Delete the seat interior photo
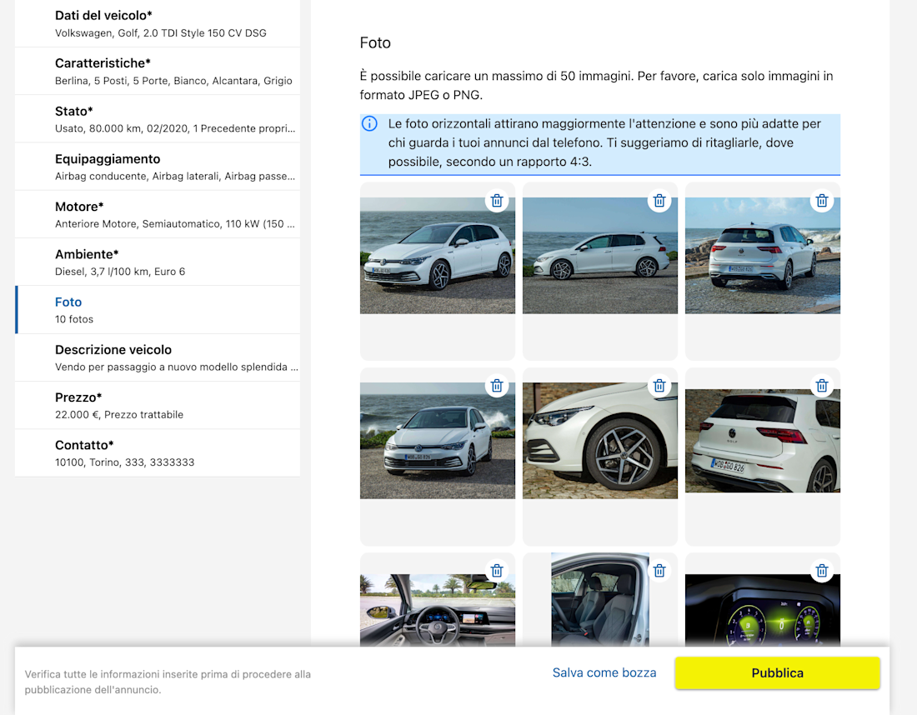 coord(659,571)
